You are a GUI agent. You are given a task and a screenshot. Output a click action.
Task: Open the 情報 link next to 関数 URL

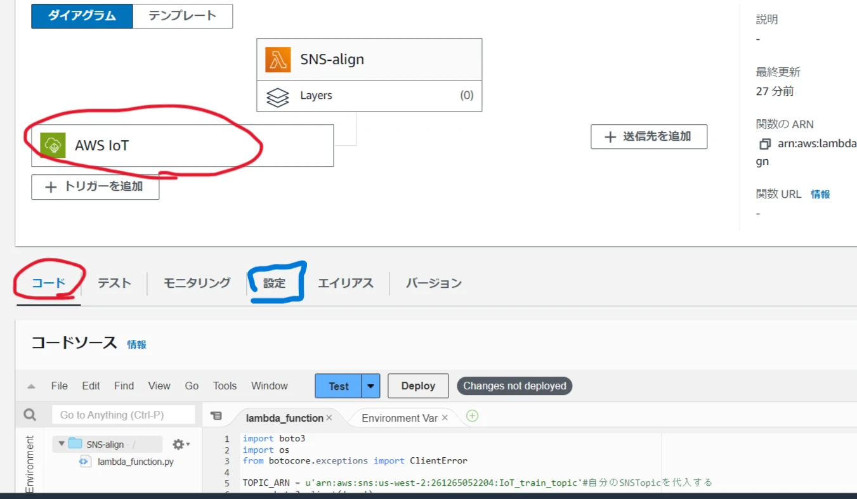tap(820, 194)
